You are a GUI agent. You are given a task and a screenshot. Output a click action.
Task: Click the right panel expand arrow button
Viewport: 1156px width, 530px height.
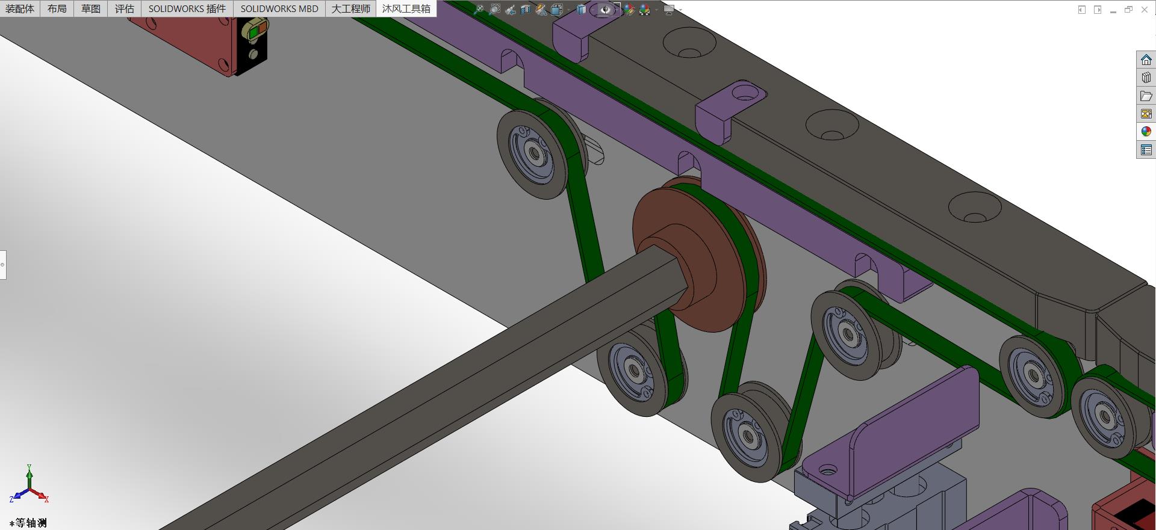(x=1098, y=10)
